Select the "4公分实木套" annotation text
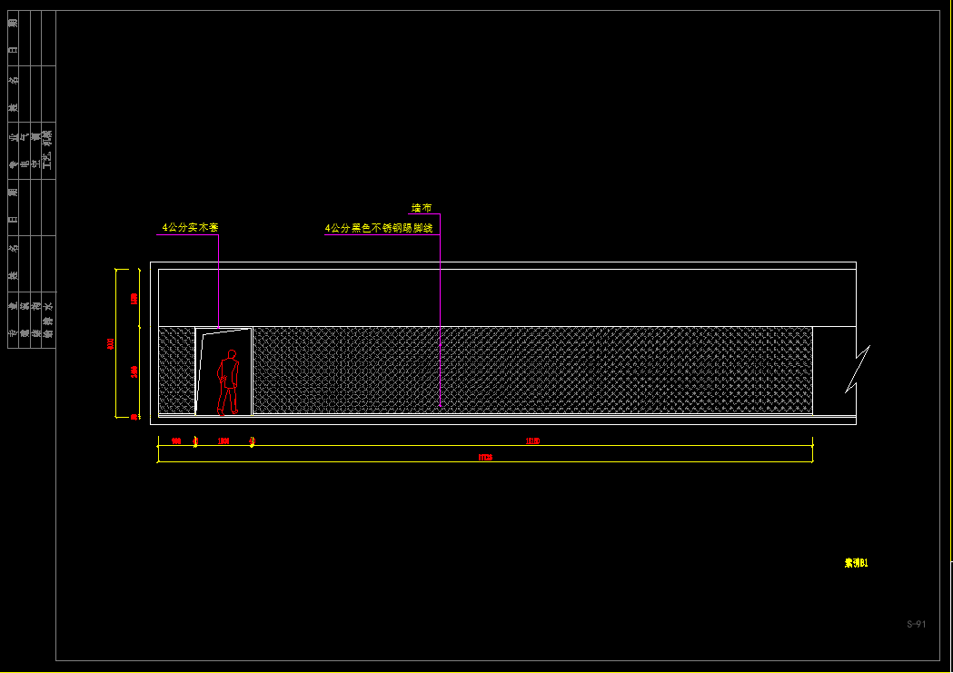 pyautogui.click(x=190, y=227)
